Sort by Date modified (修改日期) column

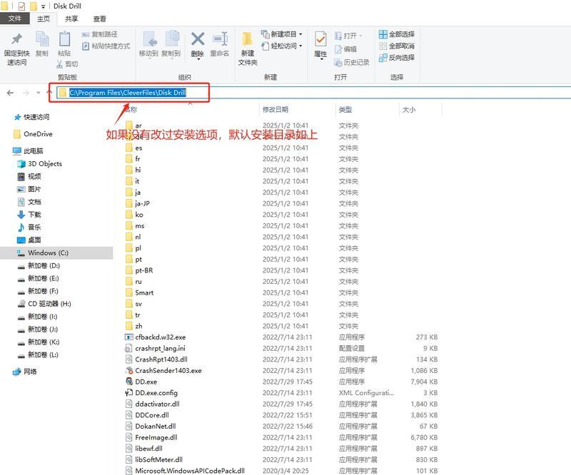point(276,109)
